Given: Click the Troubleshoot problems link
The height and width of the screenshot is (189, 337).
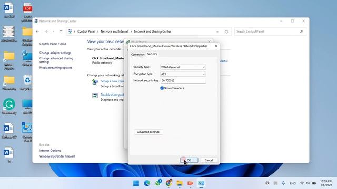Looking at the screenshot, I should pyautogui.click(x=112, y=94).
